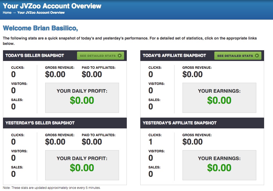Screen dimensions: 273x191
Task: Click yesterday's affiliate Your Earnings box
Action: 219,165
